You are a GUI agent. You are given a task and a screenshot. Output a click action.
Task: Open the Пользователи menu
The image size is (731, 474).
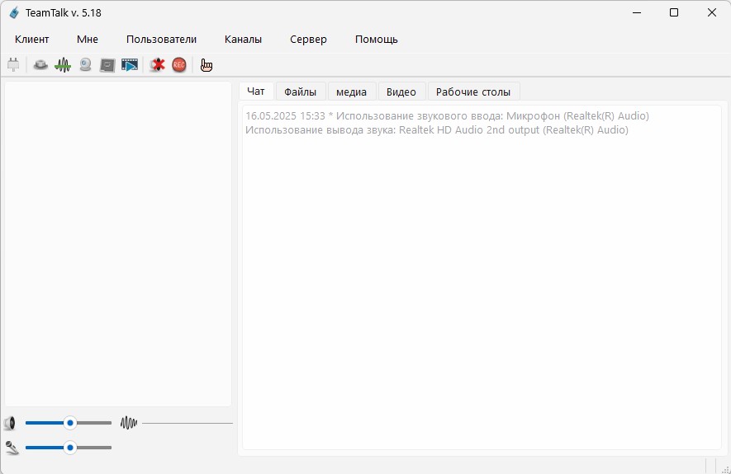161,40
